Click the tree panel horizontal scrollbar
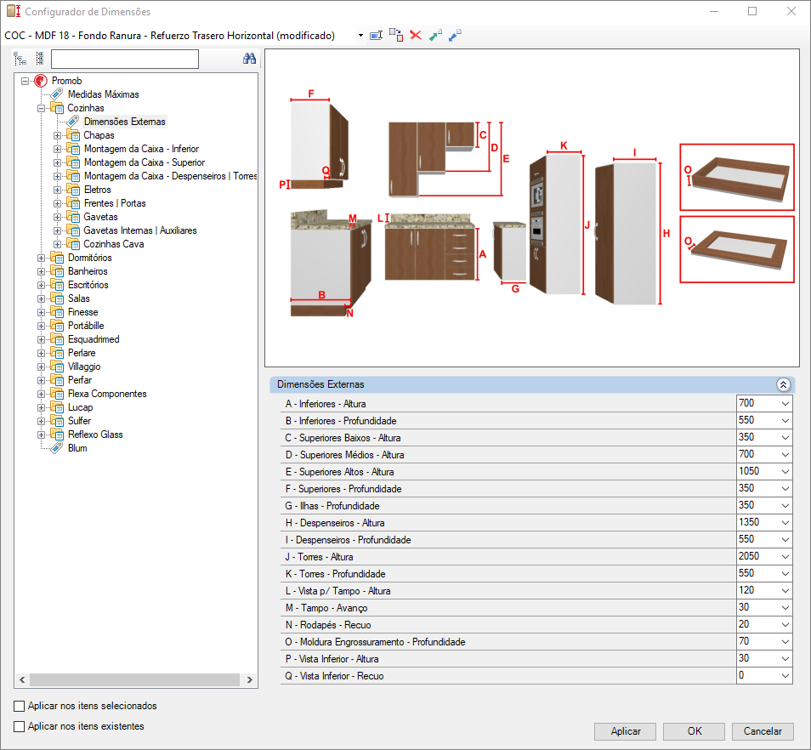This screenshot has height=750, width=811. (x=135, y=679)
